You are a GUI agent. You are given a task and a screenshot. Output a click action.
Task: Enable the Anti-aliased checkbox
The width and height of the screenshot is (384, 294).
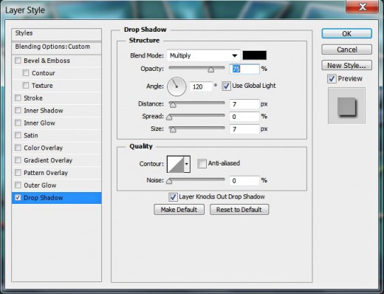[202, 163]
